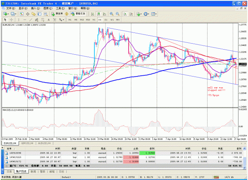Viewport: 248px width, 180px height.
Task: Click the Profiles toolbar icon
Action: (x=13, y=14)
